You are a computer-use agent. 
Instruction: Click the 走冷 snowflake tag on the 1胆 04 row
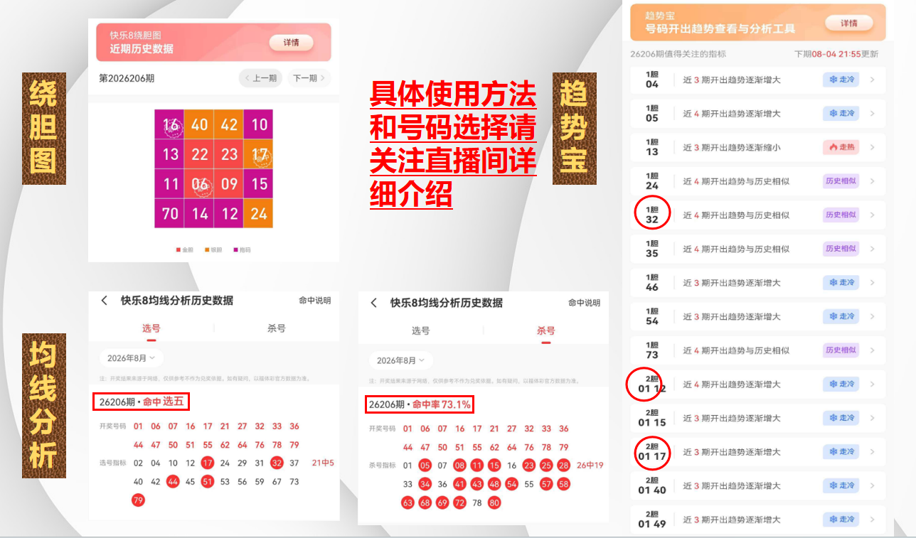click(841, 80)
